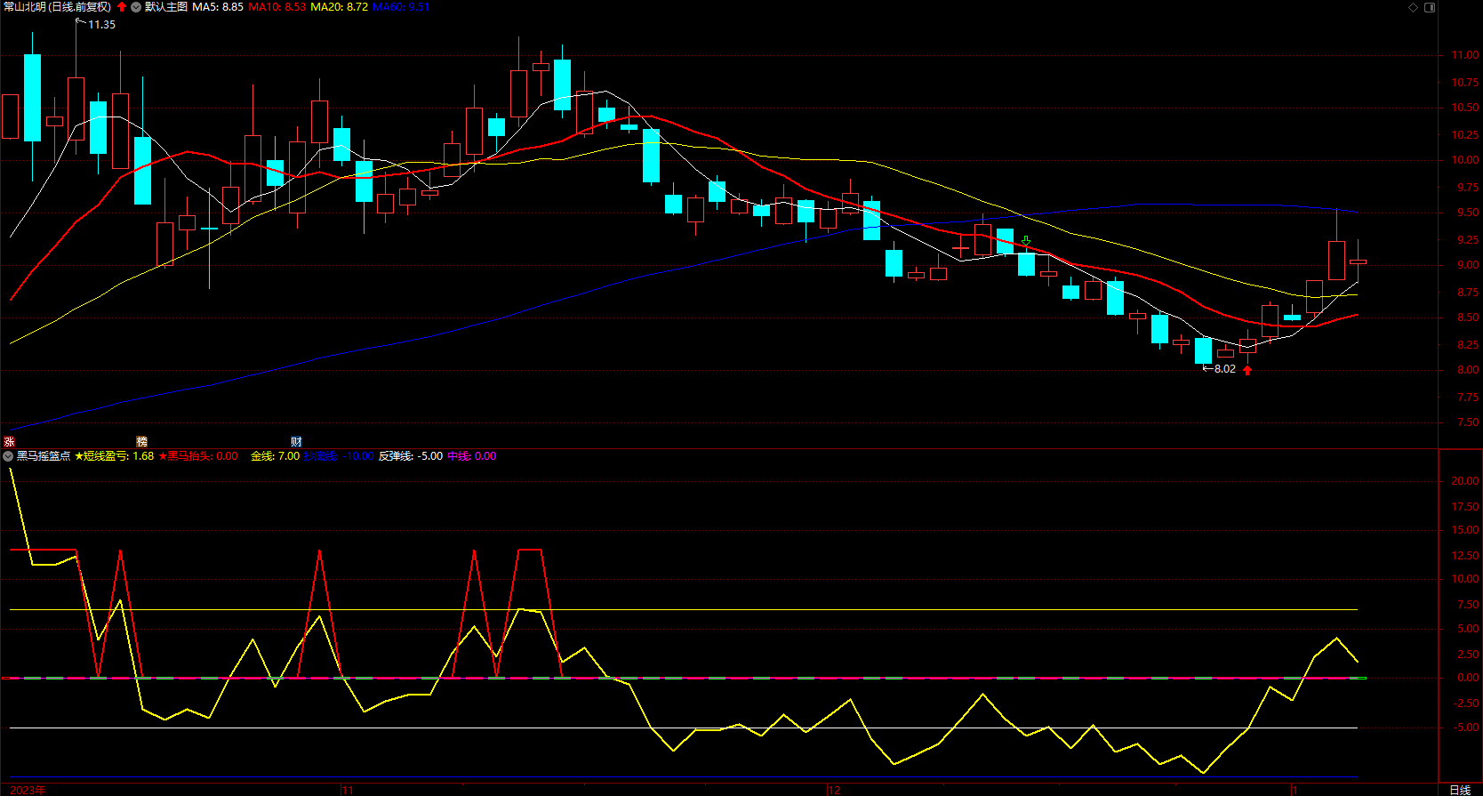The image size is (1483, 796).
Task: Click the 金线: 7.00 value
Action: coord(275,456)
